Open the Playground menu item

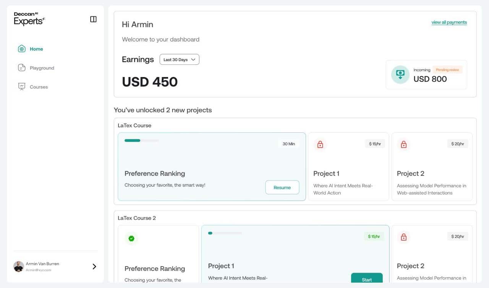point(42,68)
